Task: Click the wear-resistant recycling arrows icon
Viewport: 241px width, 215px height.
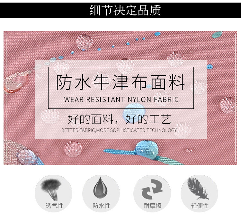Action: pyautogui.click(x=152, y=189)
